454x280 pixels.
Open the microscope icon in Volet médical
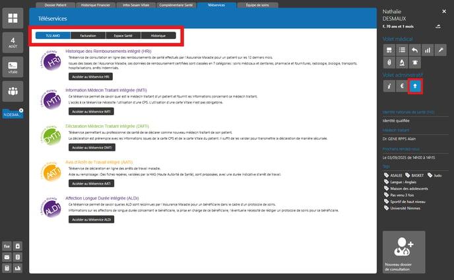(x=401, y=63)
